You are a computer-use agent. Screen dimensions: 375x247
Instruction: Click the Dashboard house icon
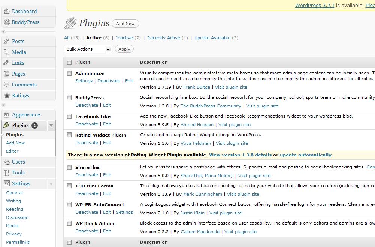pos(7,11)
